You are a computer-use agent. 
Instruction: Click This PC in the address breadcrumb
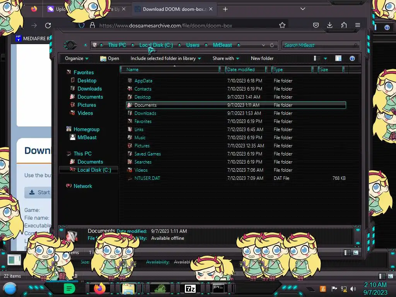point(117,45)
